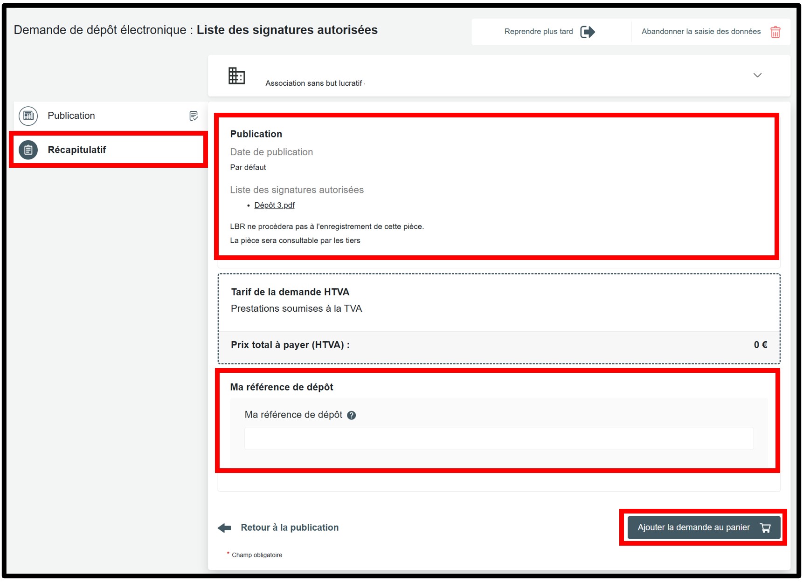Image resolution: width=803 pixels, height=582 pixels.
Task: Click the validated-document icon on the Publication row
Action: point(194,116)
